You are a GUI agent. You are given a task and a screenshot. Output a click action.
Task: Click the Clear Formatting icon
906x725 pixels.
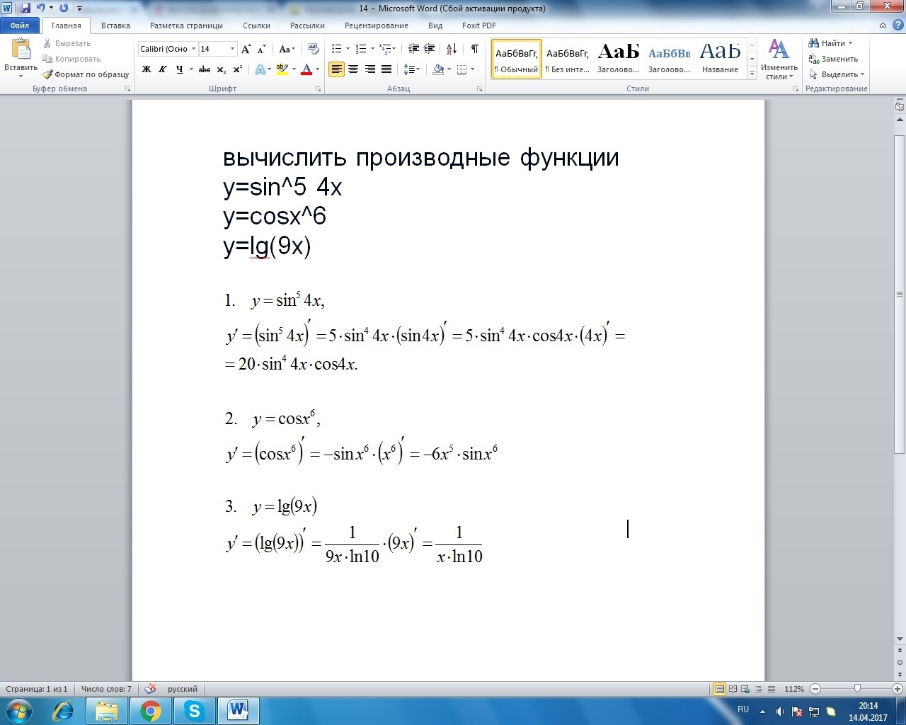point(313,49)
